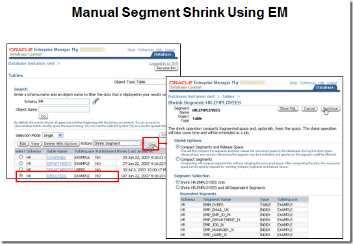The width and height of the screenshot is (353, 244).
Task: Click the Continue button
Action: tap(330, 109)
